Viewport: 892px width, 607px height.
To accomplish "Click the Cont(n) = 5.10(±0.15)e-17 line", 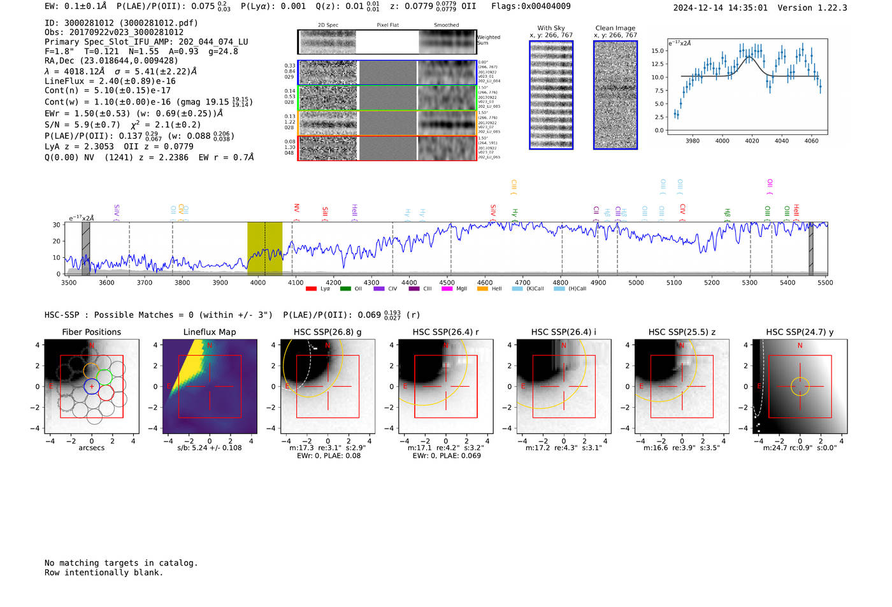I will tap(108, 90).
